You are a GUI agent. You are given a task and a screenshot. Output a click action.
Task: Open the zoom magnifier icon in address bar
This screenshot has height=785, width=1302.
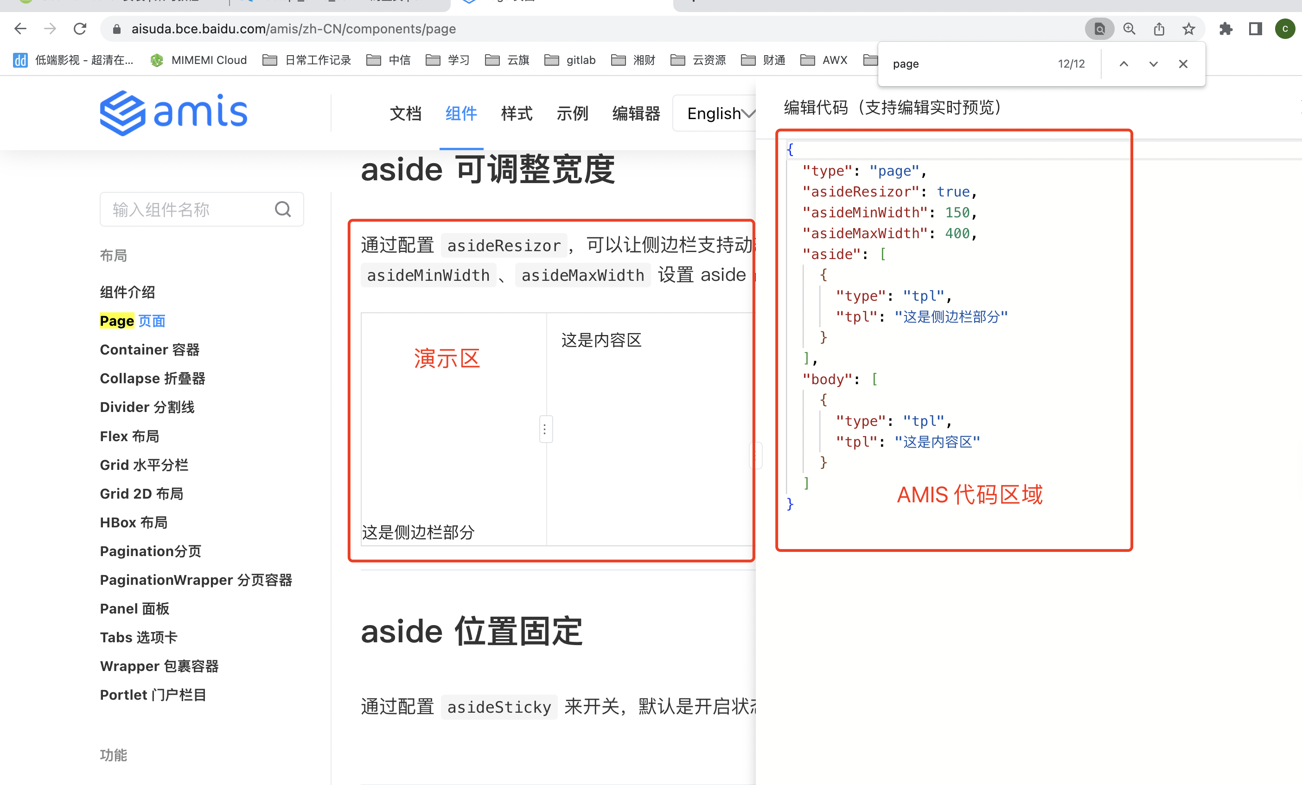[1129, 29]
